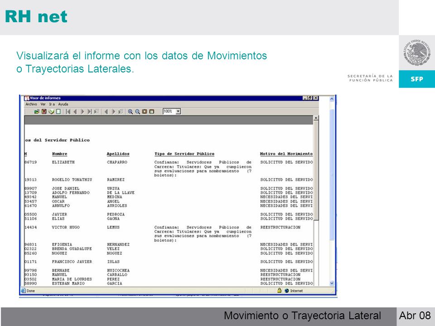
Task: Open the 100% zoom dropdown
Action: (178, 111)
